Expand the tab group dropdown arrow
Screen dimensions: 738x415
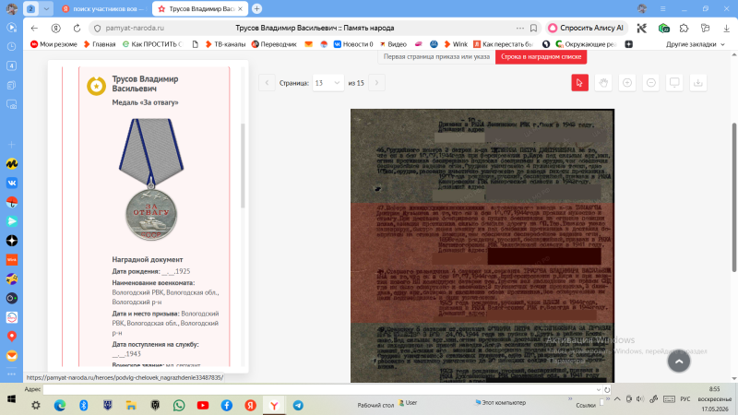click(x=46, y=8)
